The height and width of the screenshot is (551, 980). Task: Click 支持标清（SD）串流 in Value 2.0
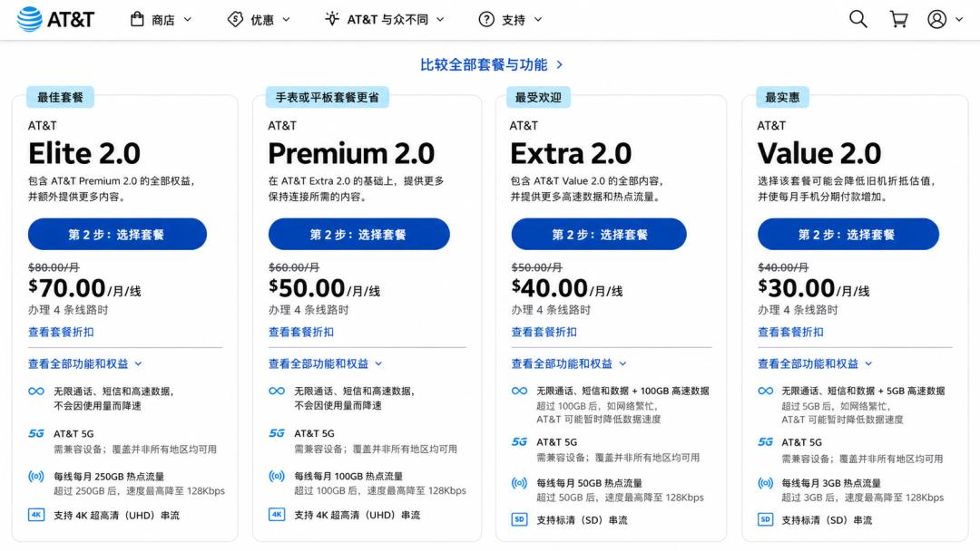click(827, 520)
